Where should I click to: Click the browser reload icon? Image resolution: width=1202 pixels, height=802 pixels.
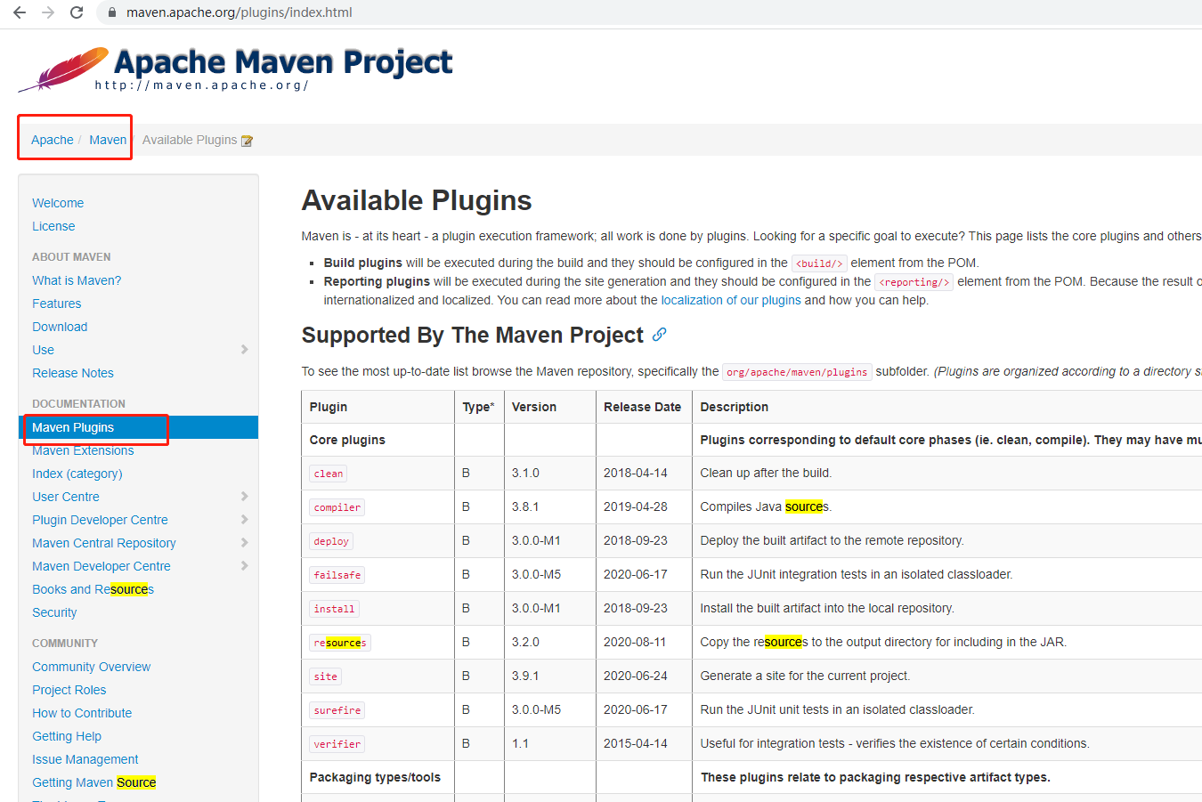pos(77,12)
